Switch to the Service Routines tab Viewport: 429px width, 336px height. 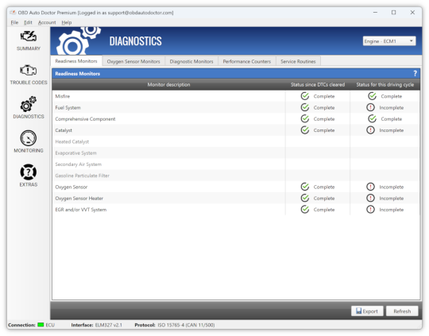298,62
